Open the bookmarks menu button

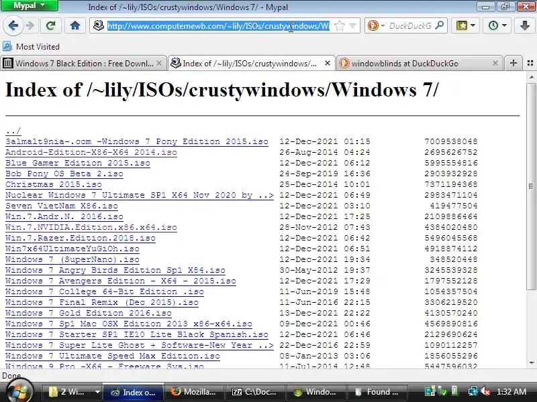click(x=465, y=25)
